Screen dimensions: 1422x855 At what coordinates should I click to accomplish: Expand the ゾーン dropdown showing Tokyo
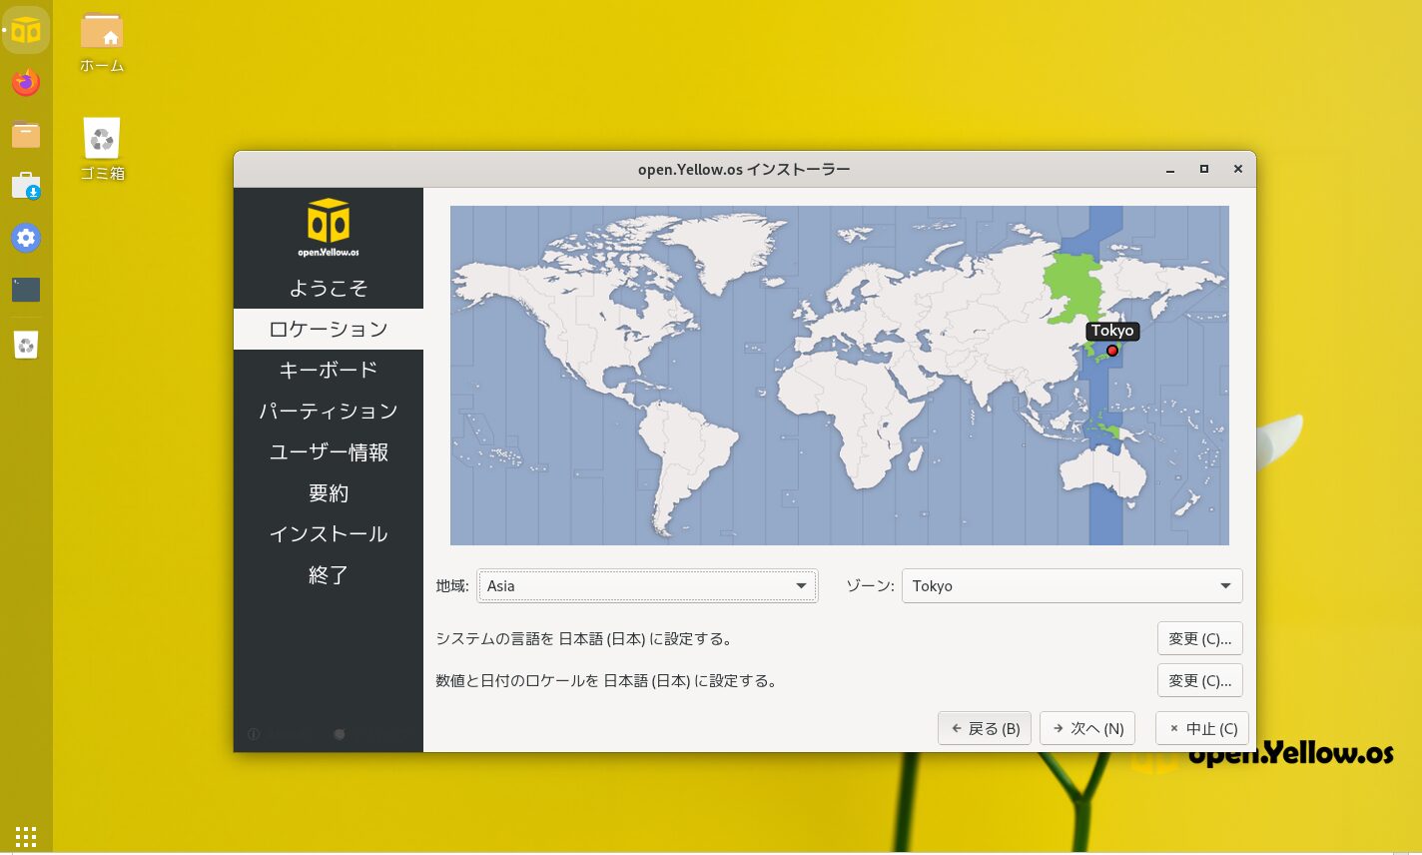pos(1071,586)
